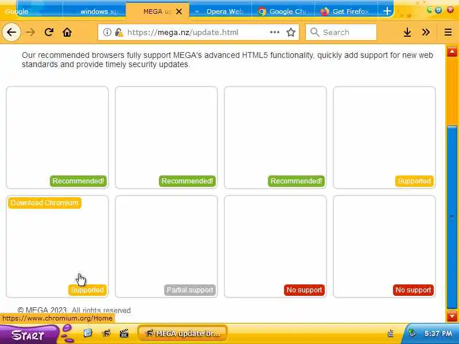Screen dimensions: 459x344
Task: Launch the first quick launch taskbar icon
Action: tap(88, 333)
